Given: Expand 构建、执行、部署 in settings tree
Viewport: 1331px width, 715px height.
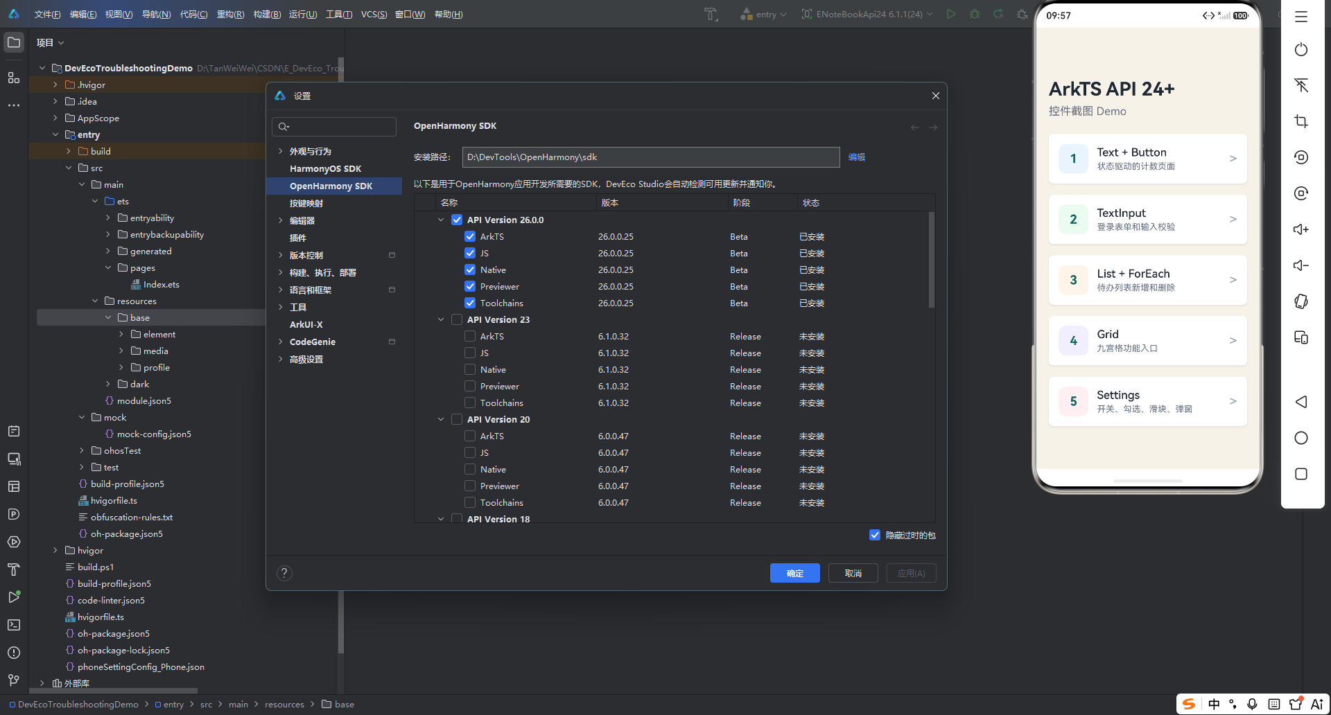Looking at the screenshot, I should coord(280,272).
